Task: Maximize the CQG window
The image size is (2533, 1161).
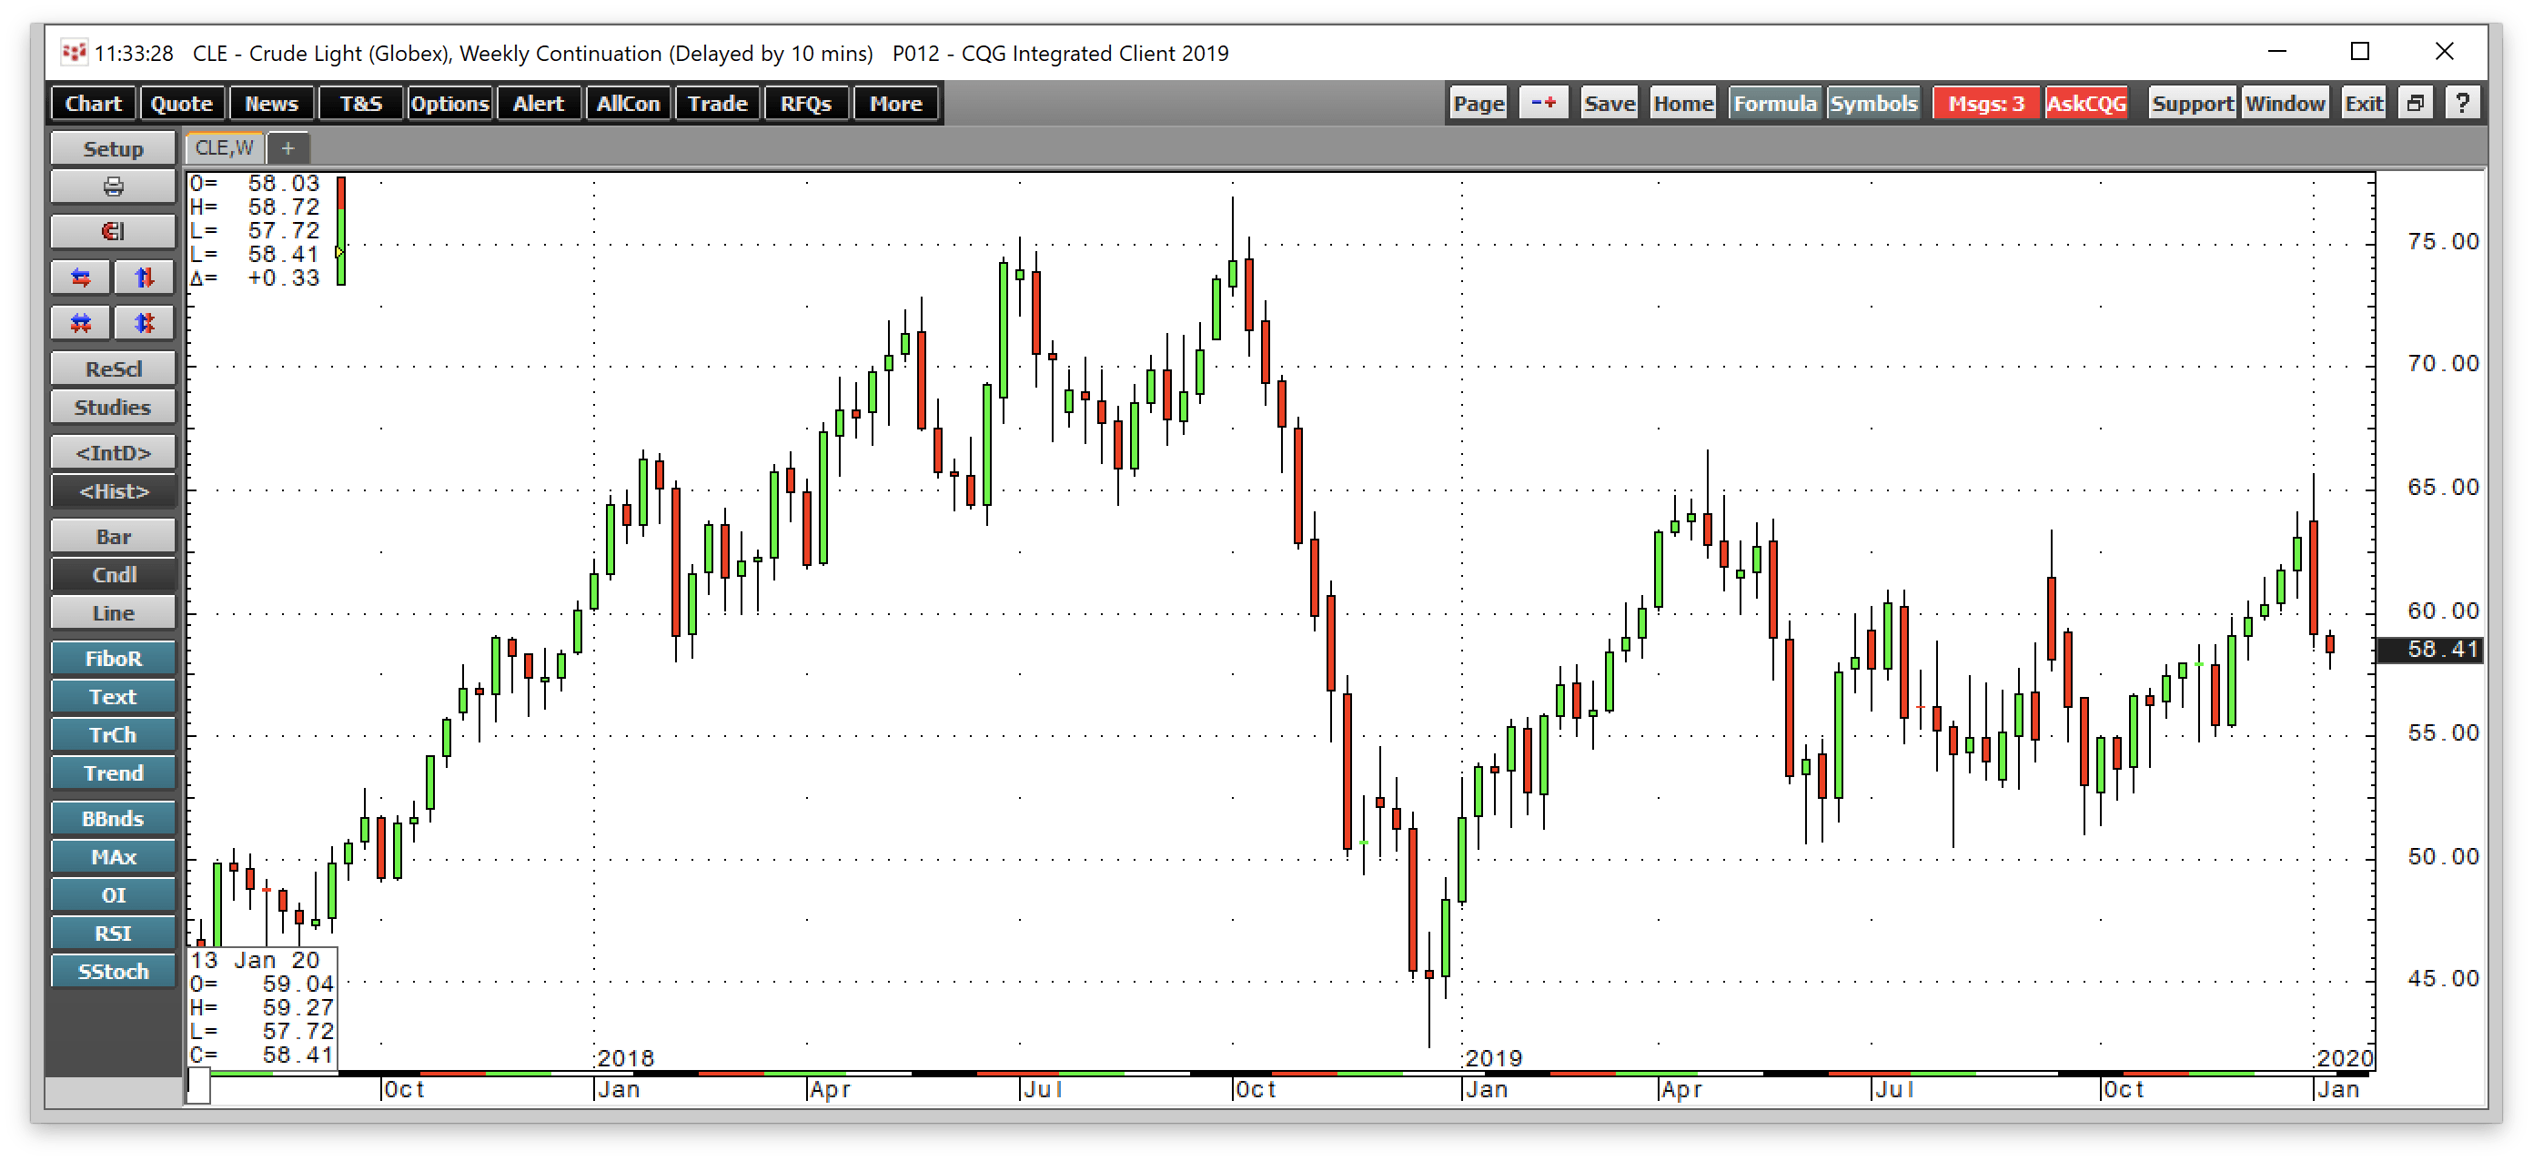Action: 2360,51
